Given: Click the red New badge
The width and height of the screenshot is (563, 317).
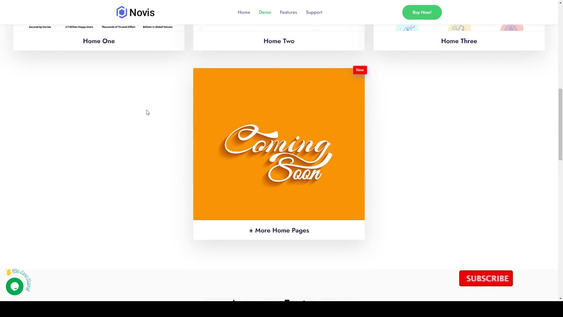Looking at the screenshot, I should (x=360, y=70).
